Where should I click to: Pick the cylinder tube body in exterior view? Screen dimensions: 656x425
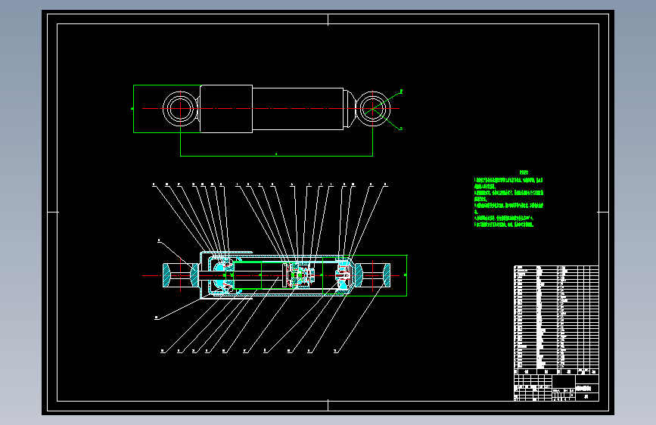click(298, 109)
